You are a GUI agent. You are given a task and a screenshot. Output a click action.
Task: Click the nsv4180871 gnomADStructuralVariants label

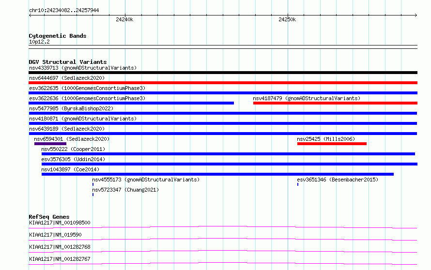[x=83, y=119]
